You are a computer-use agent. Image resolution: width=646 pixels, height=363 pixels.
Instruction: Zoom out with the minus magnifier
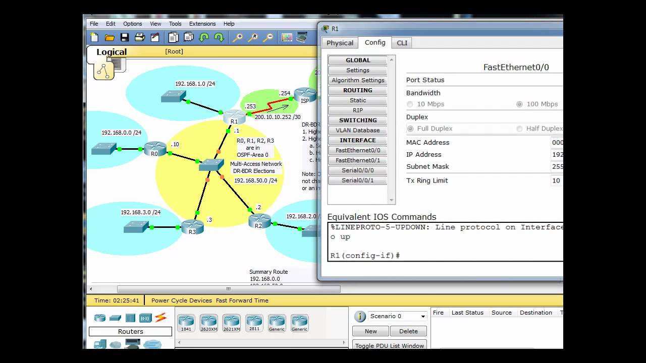pos(268,37)
